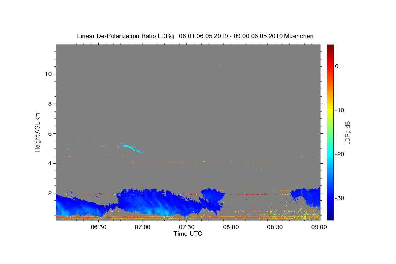
Task: Click the colorbar value -10 label
Action: click(340, 110)
